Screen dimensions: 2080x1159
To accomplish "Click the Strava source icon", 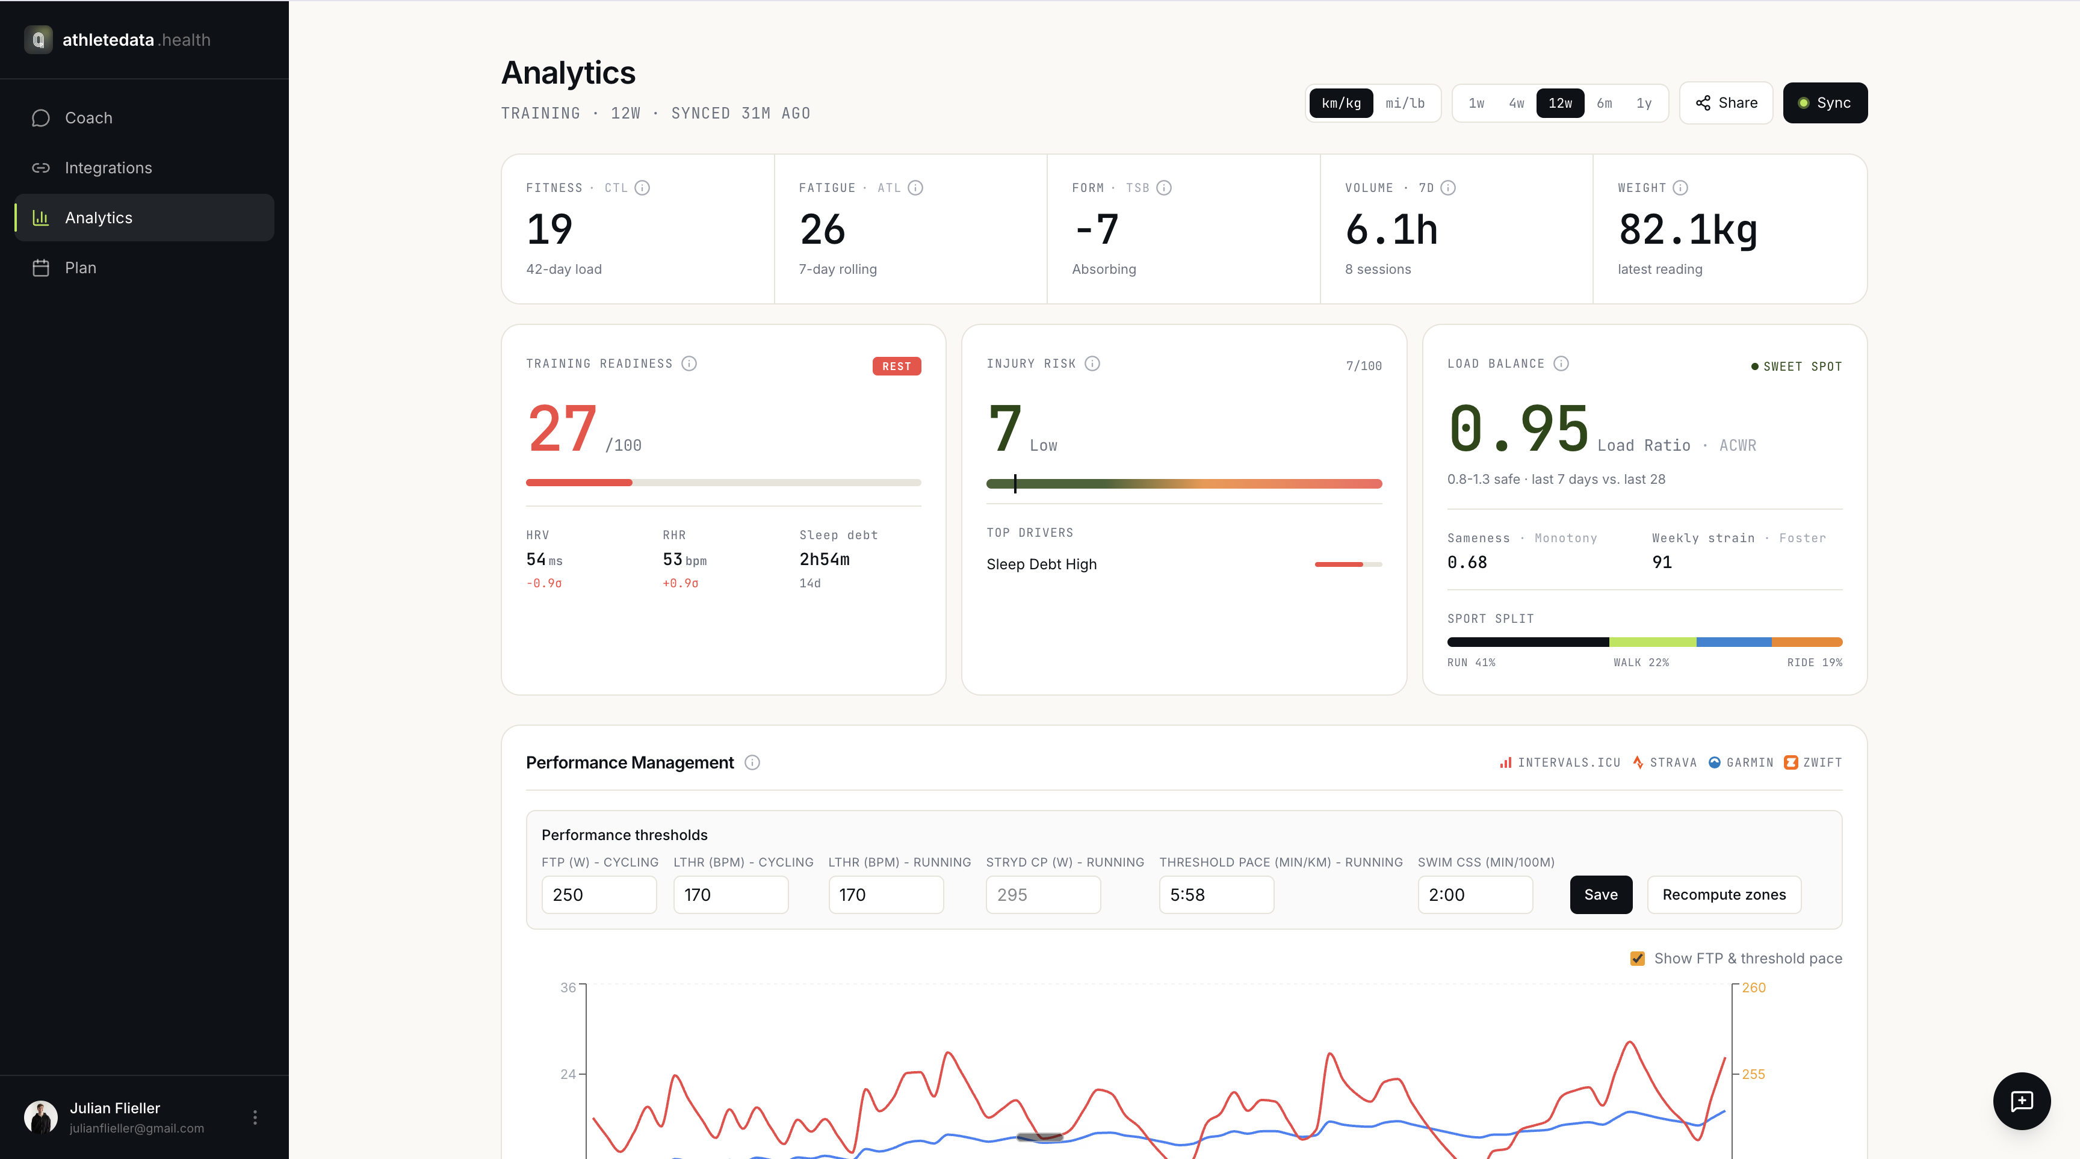I will tap(1638, 762).
